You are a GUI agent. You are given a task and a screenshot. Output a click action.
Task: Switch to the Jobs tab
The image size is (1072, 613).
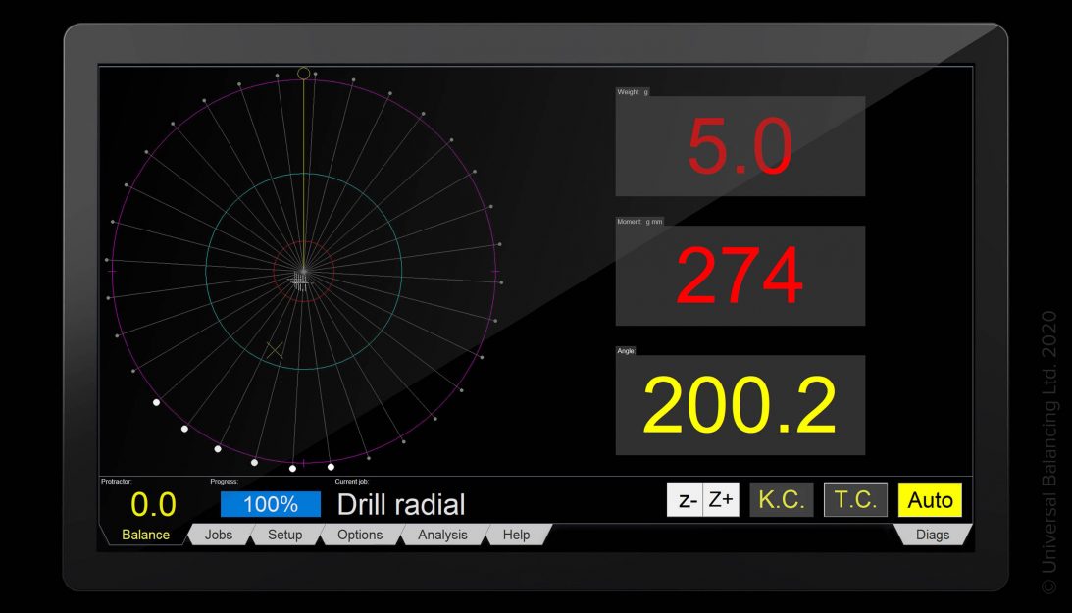point(219,535)
